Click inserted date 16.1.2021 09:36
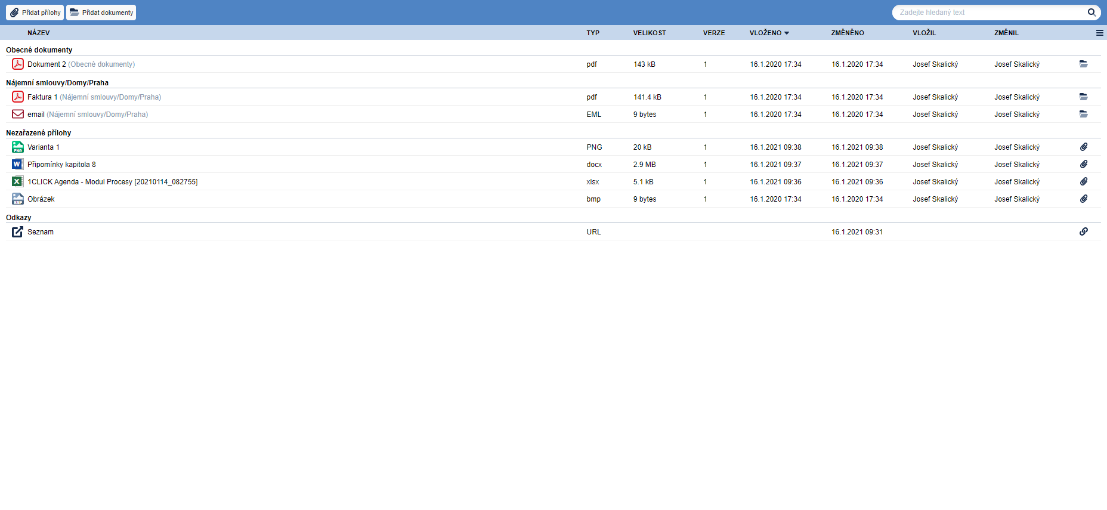Viewport: 1107px width, 510px height. tap(775, 182)
